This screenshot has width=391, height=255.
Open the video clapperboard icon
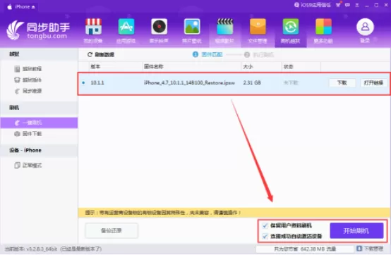click(225, 27)
